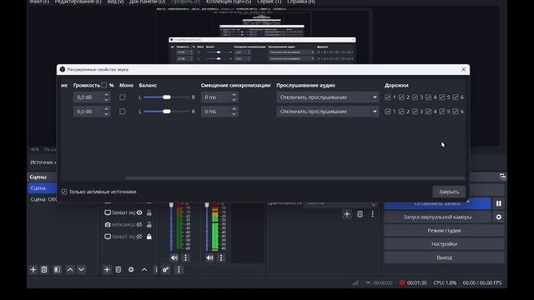Remove selected source with the Sources trash icon
This screenshot has width=534, height=300.
coord(118,269)
